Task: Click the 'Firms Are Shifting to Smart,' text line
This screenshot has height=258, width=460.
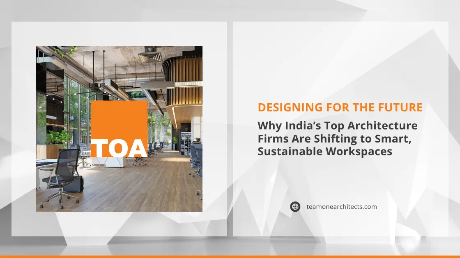Action: coord(334,139)
